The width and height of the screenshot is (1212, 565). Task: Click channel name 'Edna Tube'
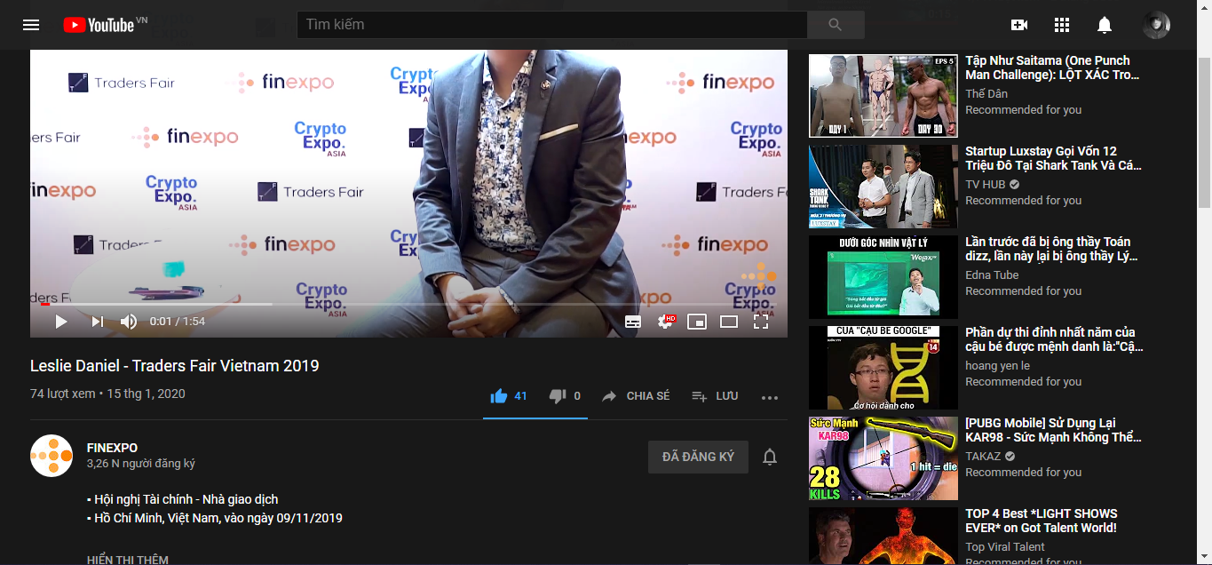pos(992,275)
